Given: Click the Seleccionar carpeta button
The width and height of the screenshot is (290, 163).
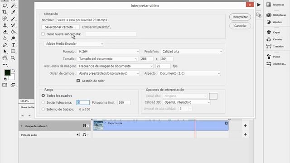Looking at the screenshot, I should pyautogui.click(x=60, y=27).
